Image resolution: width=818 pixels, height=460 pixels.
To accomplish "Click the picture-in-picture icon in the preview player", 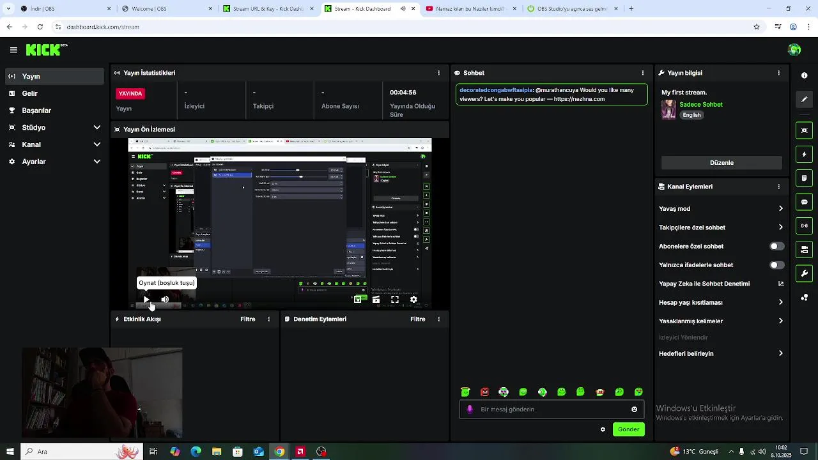I will [x=358, y=299].
